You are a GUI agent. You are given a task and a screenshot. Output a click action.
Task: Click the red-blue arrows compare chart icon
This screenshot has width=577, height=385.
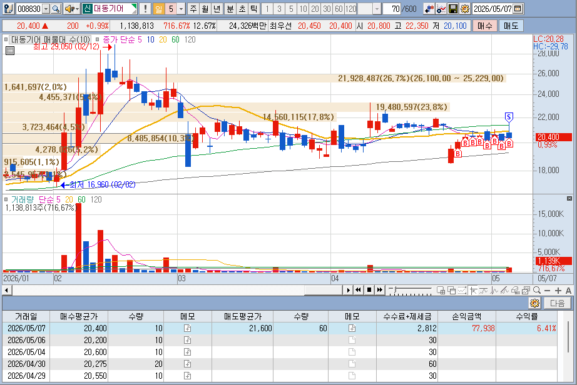(429, 9)
